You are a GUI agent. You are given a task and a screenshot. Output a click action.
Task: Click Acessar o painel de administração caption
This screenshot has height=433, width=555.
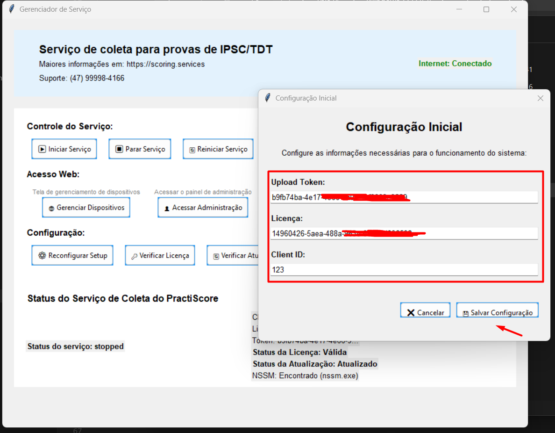pyautogui.click(x=203, y=192)
